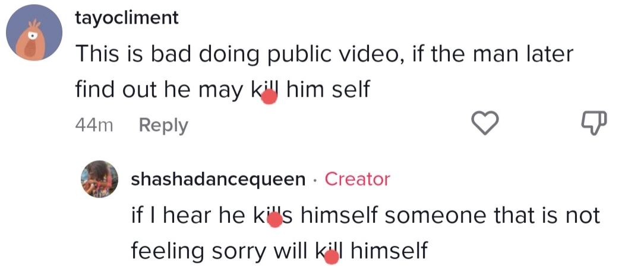The width and height of the screenshot is (622, 268).
Task: Click the words 'him self' in tayocliment's comment
Action: [328, 90]
